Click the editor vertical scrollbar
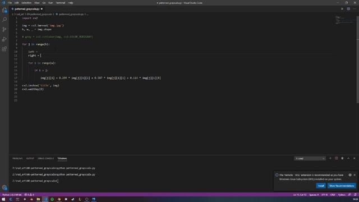Screen dimensions: 359x202 358,59
